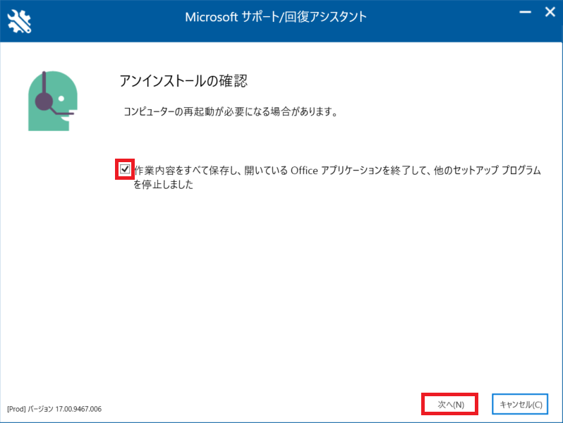The width and height of the screenshot is (563, 423).
Task: Click the キャンセル(C) button
Action: click(520, 405)
